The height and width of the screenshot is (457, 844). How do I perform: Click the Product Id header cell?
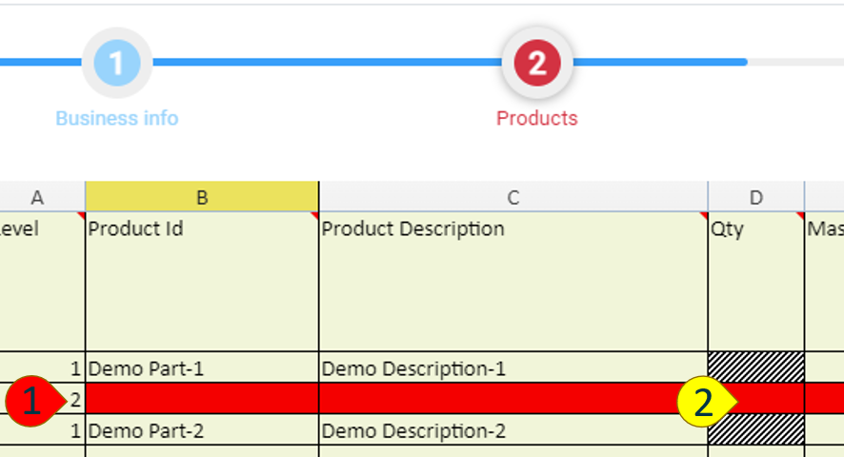tap(202, 281)
